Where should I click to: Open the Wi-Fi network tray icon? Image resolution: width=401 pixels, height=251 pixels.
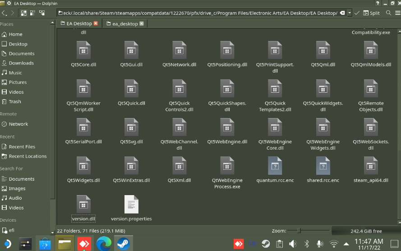coord(334,244)
